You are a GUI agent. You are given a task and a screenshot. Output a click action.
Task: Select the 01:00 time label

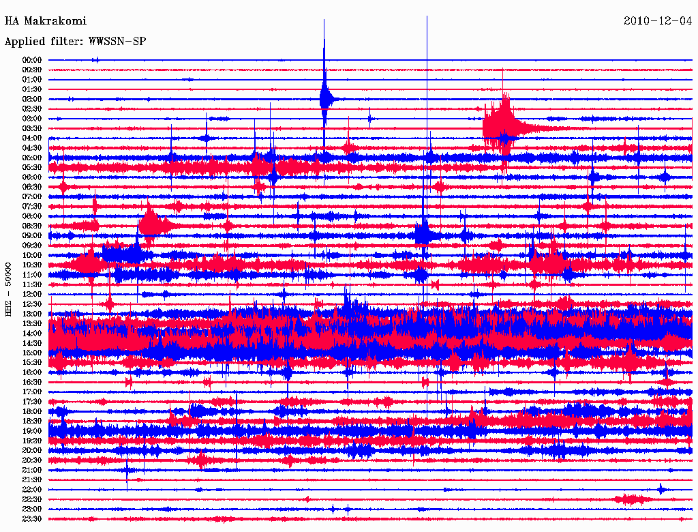point(32,79)
